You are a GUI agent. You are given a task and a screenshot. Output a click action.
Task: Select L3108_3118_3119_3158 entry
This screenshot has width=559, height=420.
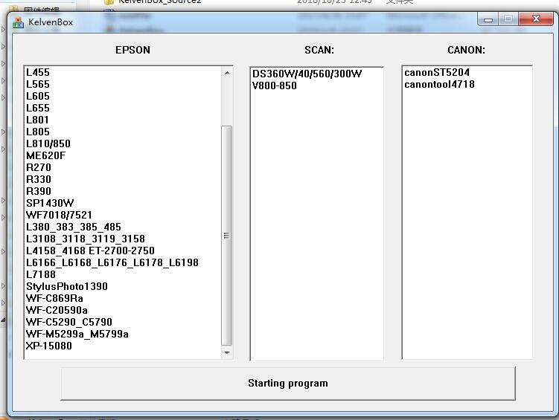(x=85, y=239)
